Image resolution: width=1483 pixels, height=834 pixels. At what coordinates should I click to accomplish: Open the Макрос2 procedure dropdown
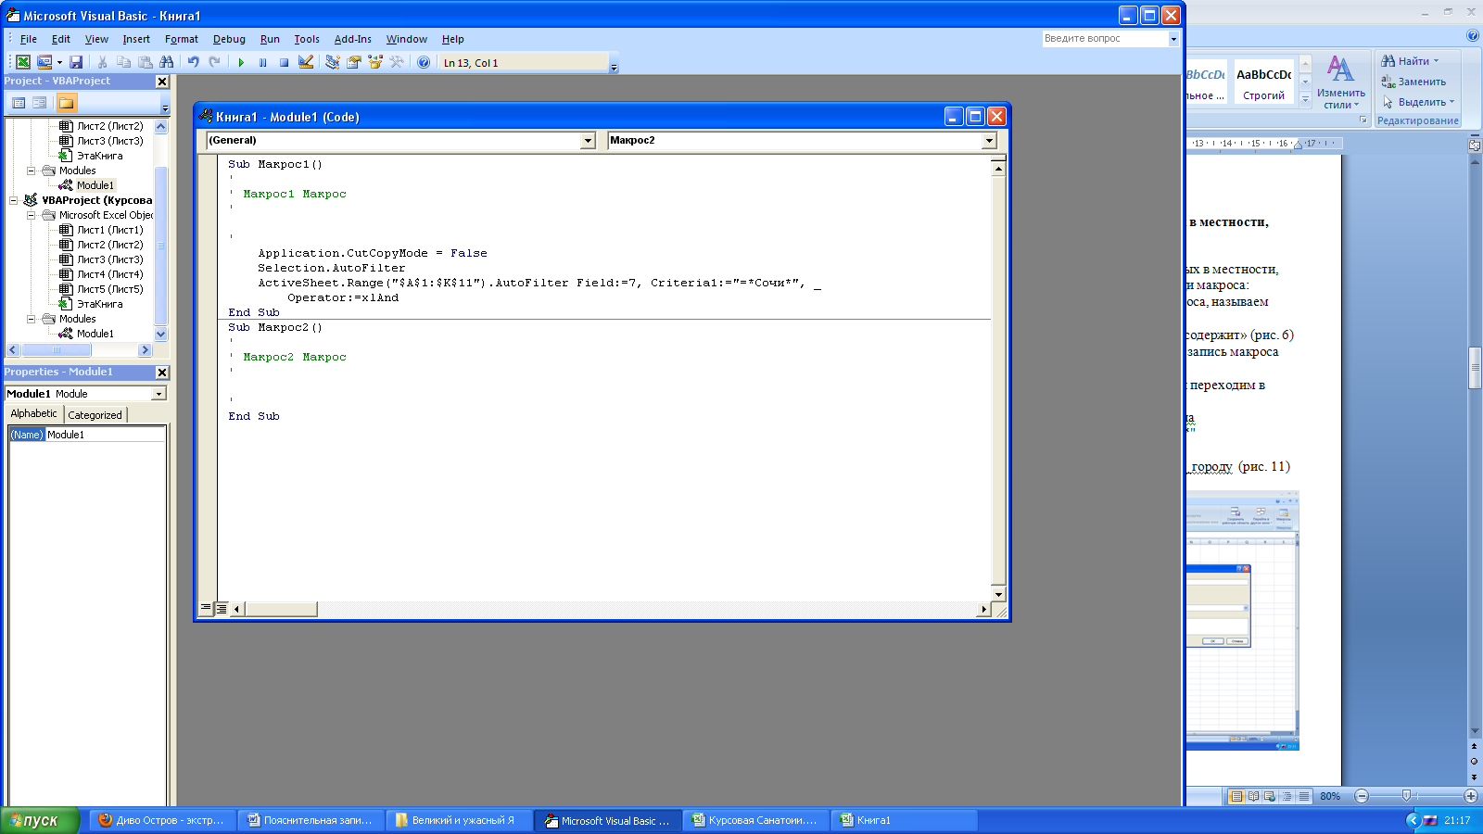[x=989, y=141]
